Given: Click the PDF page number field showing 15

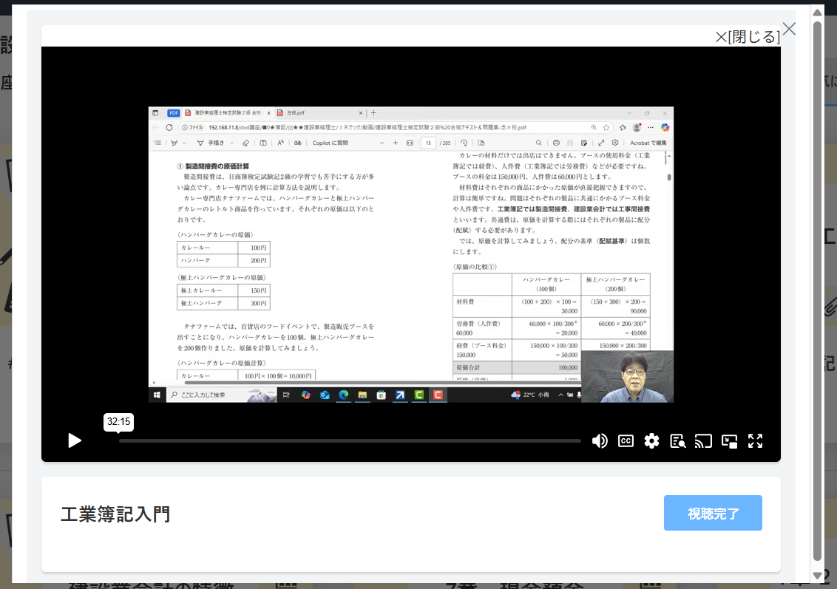Looking at the screenshot, I should (x=427, y=143).
